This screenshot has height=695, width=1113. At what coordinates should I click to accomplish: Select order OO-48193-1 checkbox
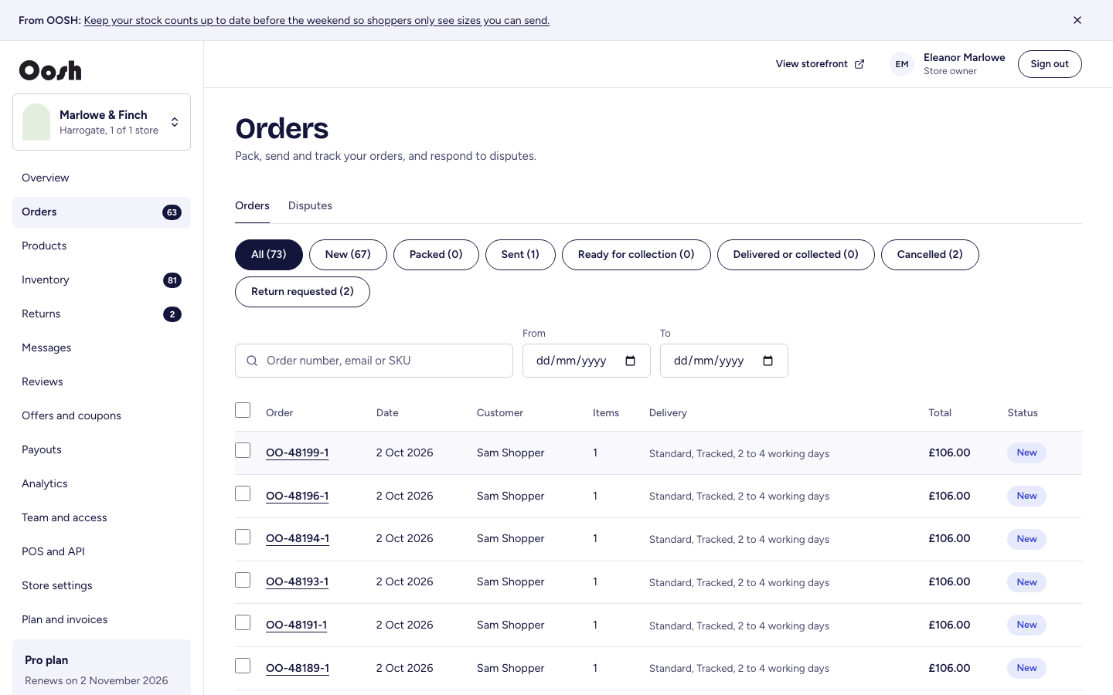coord(243,580)
